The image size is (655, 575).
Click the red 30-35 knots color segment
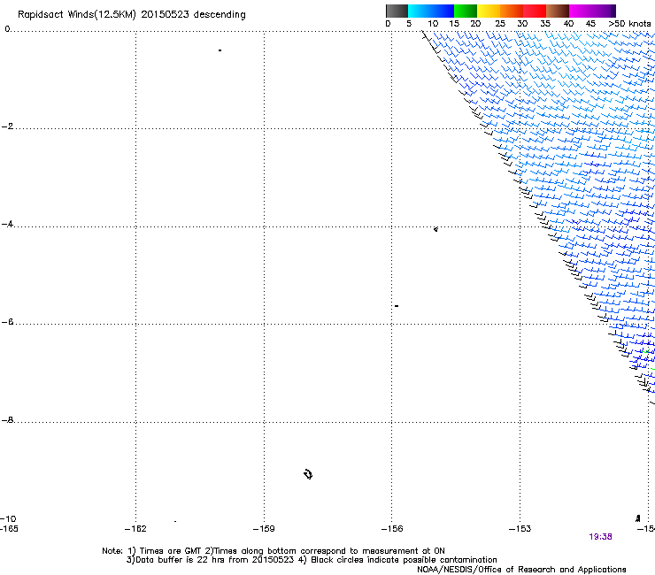[x=535, y=11]
